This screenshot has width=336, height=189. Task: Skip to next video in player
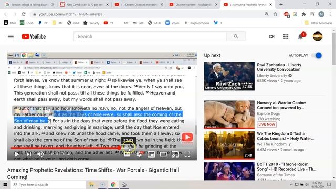[28, 154]
